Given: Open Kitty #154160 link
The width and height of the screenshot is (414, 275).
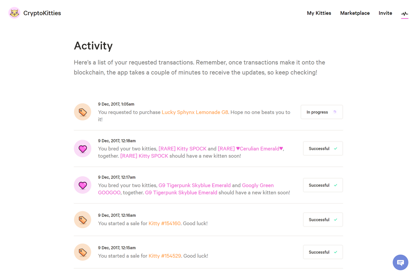Looking at the screenshot, I should pyautogui.click(x=164, y=223).
